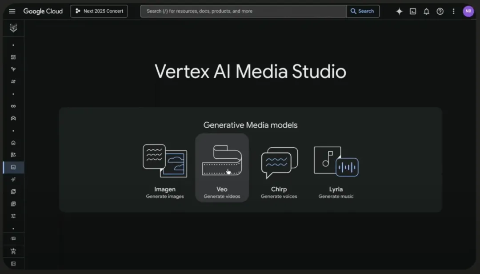This screenshot has height=274, width=480.
Task: Open the Google Cloud navigation hamburger menu
Action: pyautogui.click(x=12, y=11)
